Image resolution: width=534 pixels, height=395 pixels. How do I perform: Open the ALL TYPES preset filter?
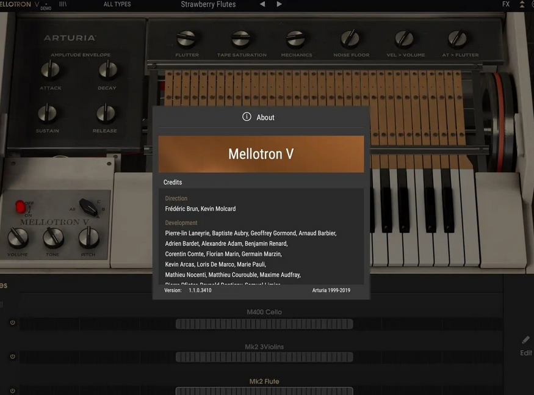click(117, 4)
